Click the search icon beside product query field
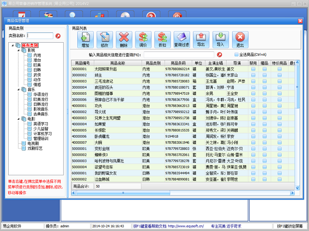309x231 pixels. 219,55
